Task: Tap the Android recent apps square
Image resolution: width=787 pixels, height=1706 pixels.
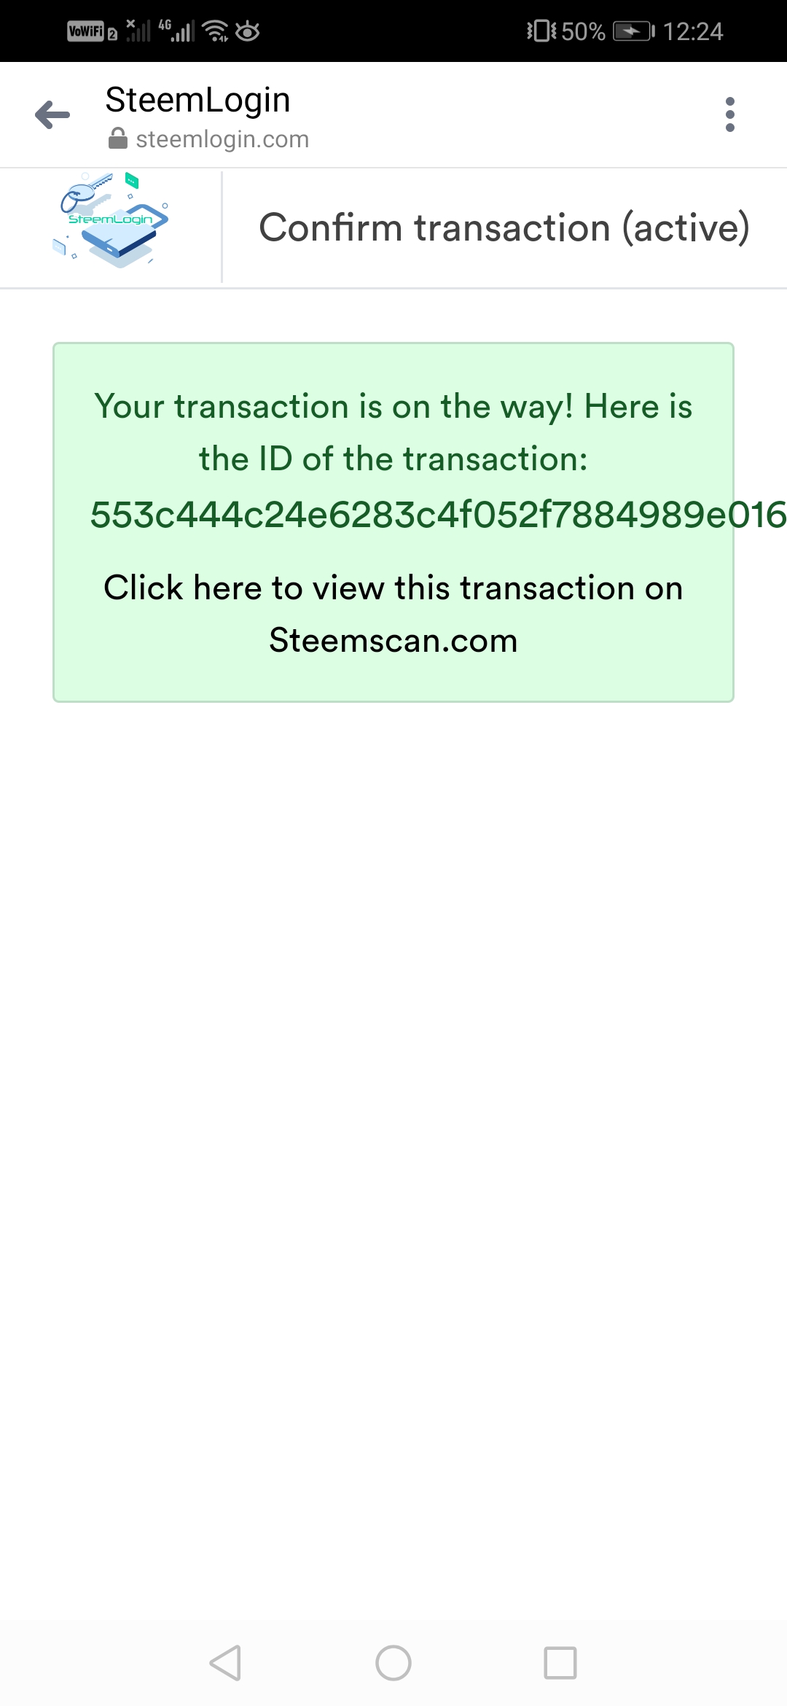Action: 560,1663
